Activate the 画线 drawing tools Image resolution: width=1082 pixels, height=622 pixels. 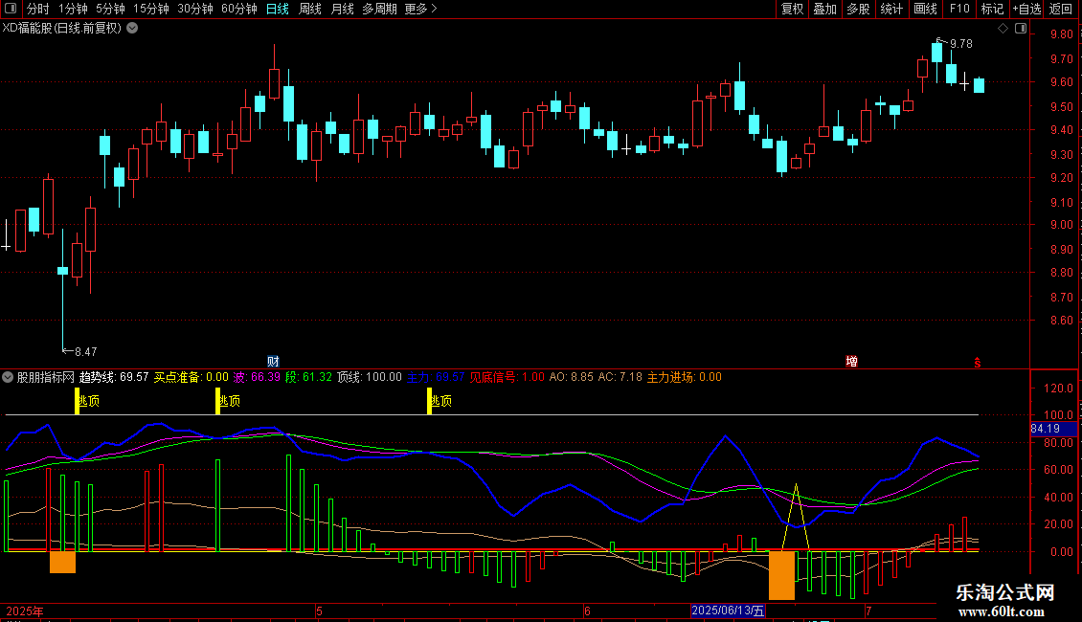pos(925,9)
